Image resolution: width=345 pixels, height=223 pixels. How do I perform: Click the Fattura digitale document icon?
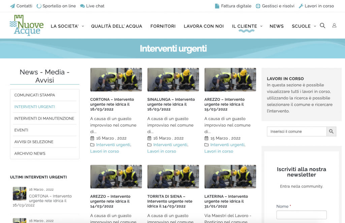click(217, 6)
